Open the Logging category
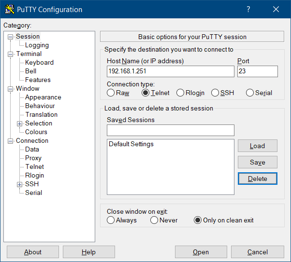The width and height of the screenshot is (291, 262). point(37,45)
